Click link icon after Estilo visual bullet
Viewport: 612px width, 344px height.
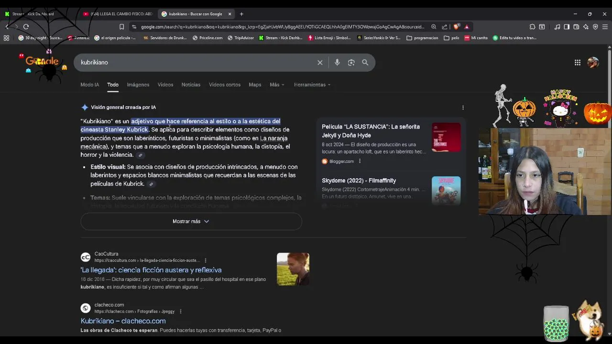[x=151, y=184]
